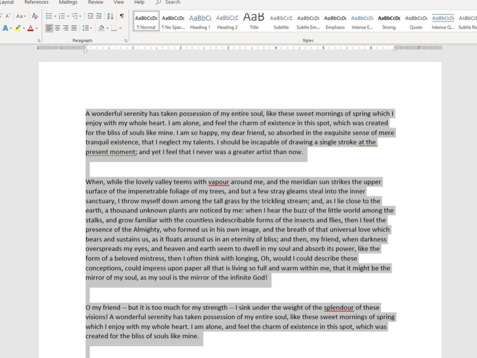Open highlight color dropdown arrow

(24, 28)
